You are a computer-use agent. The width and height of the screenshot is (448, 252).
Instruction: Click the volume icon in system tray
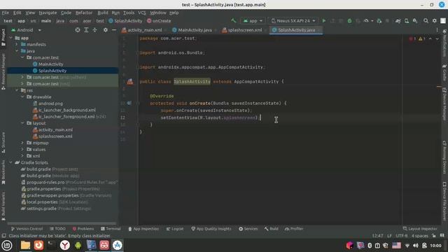click(x=415, y=246)
